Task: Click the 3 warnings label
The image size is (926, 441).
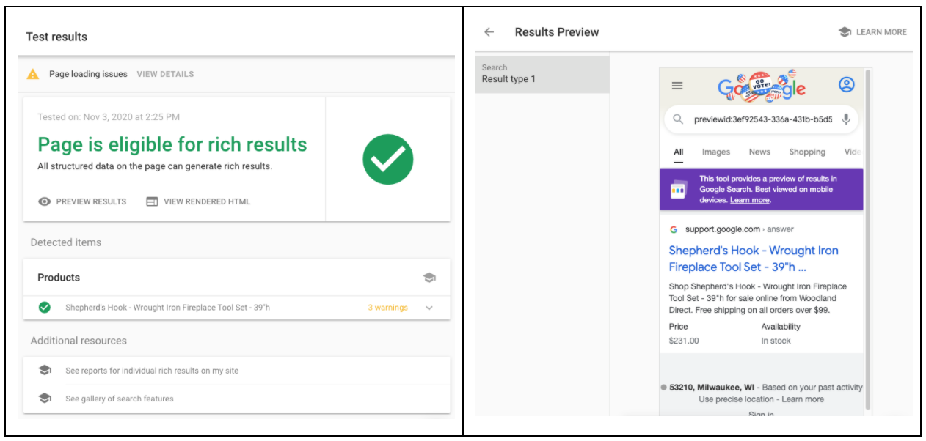Action: pos(387,308)
